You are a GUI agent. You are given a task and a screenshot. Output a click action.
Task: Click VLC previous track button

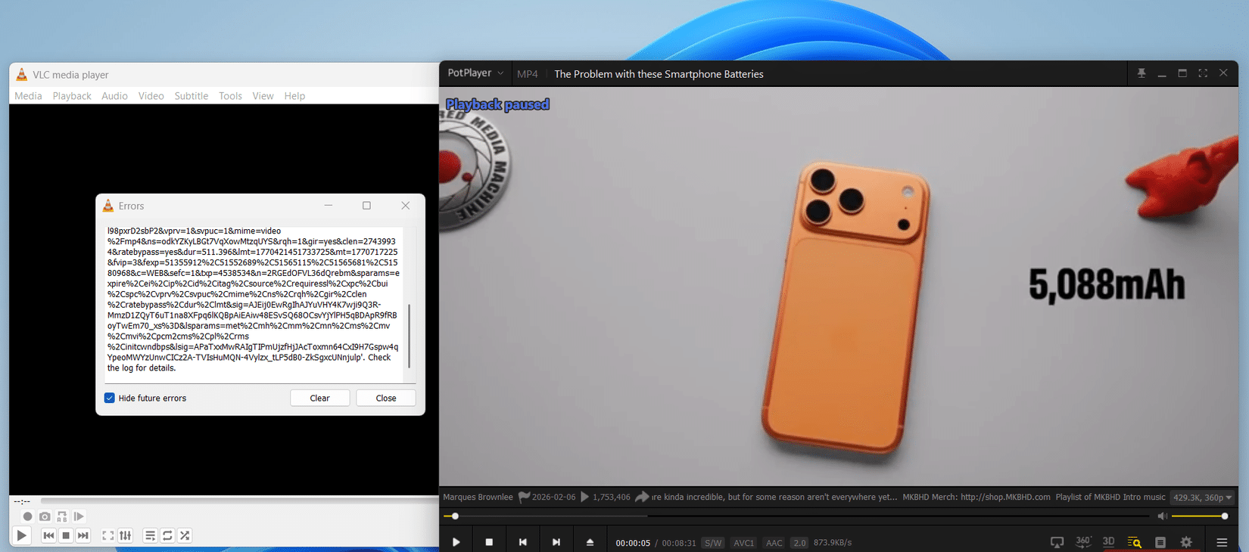pyautogui.click(x=48, y=535)
